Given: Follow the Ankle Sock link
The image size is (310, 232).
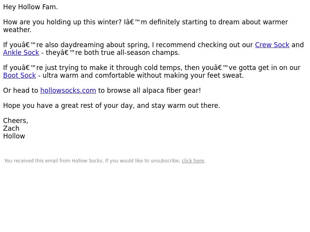Looking at the screenshot, I should (x=21, y=53).
